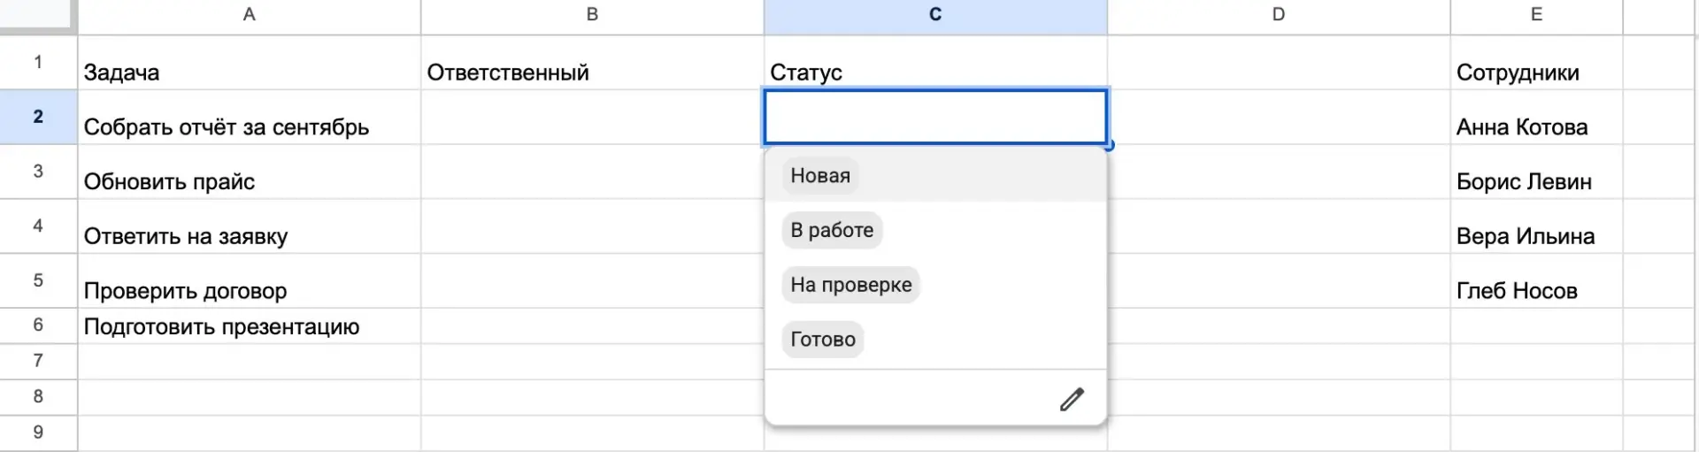Select row 7 header
This screenshot has height=452, width=1699.
38,361
